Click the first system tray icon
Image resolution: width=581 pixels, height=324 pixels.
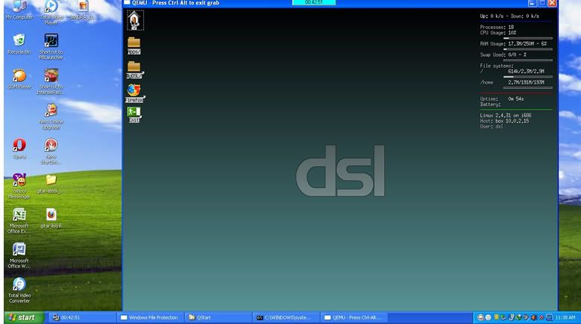[480, 318]
